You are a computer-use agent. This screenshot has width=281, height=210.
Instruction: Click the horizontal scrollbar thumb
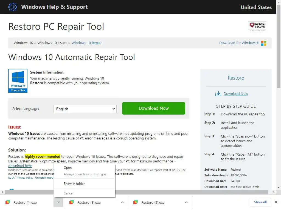[136, 192]
